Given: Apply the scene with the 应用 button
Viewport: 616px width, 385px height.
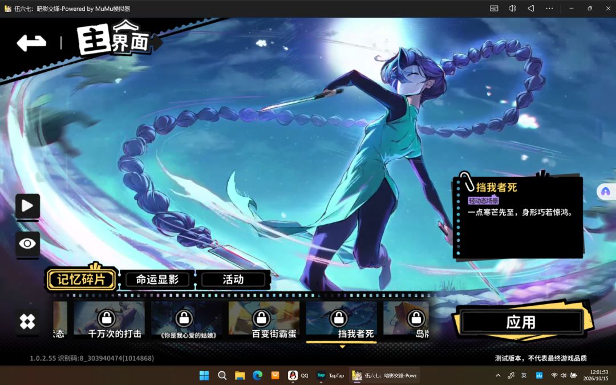Looking at the screenshot, I should pos(521,322).
